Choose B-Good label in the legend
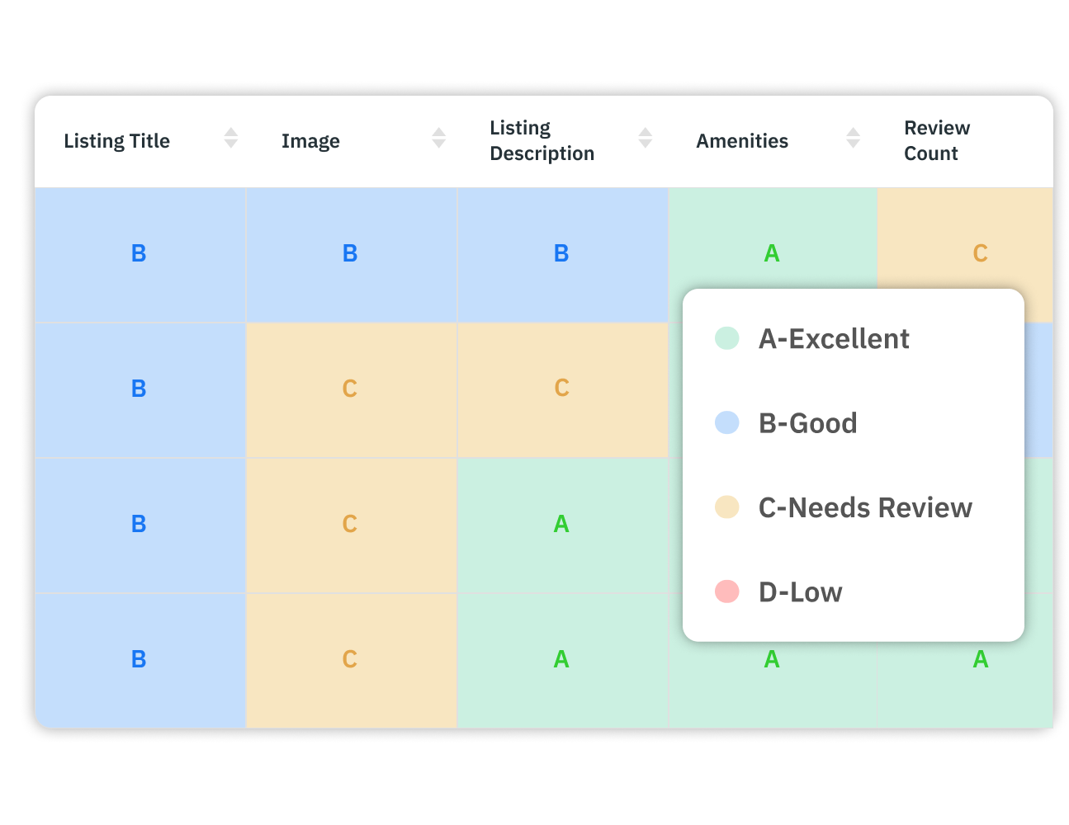The image size is (1069, 825). tap(808, 423)
